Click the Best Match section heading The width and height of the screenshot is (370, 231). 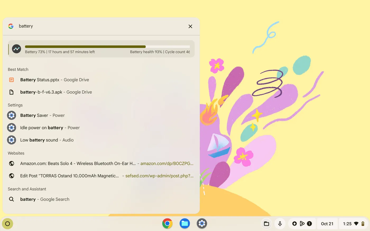coord(18,69)
